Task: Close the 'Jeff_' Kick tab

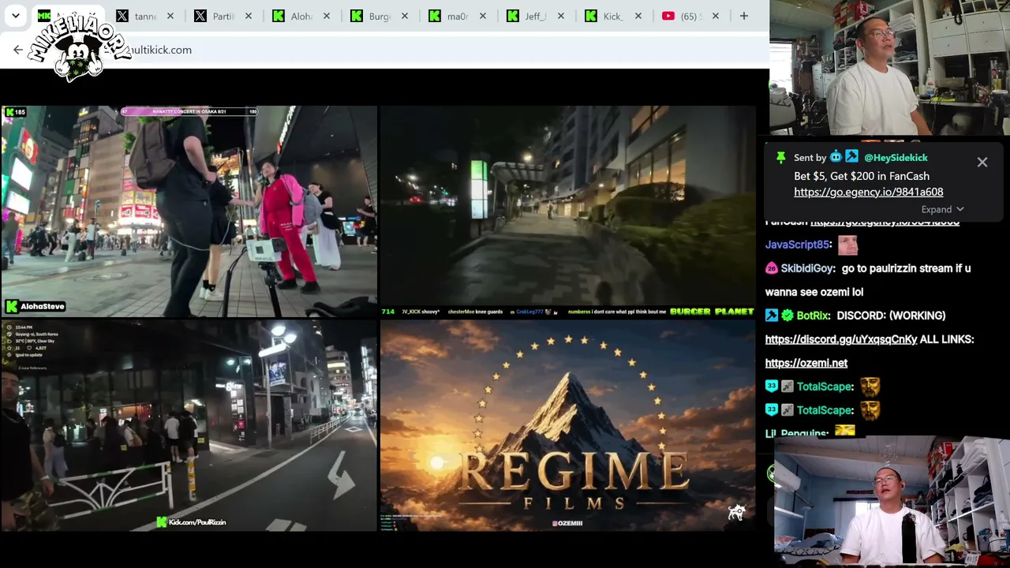Action: [x=560, y=16]
